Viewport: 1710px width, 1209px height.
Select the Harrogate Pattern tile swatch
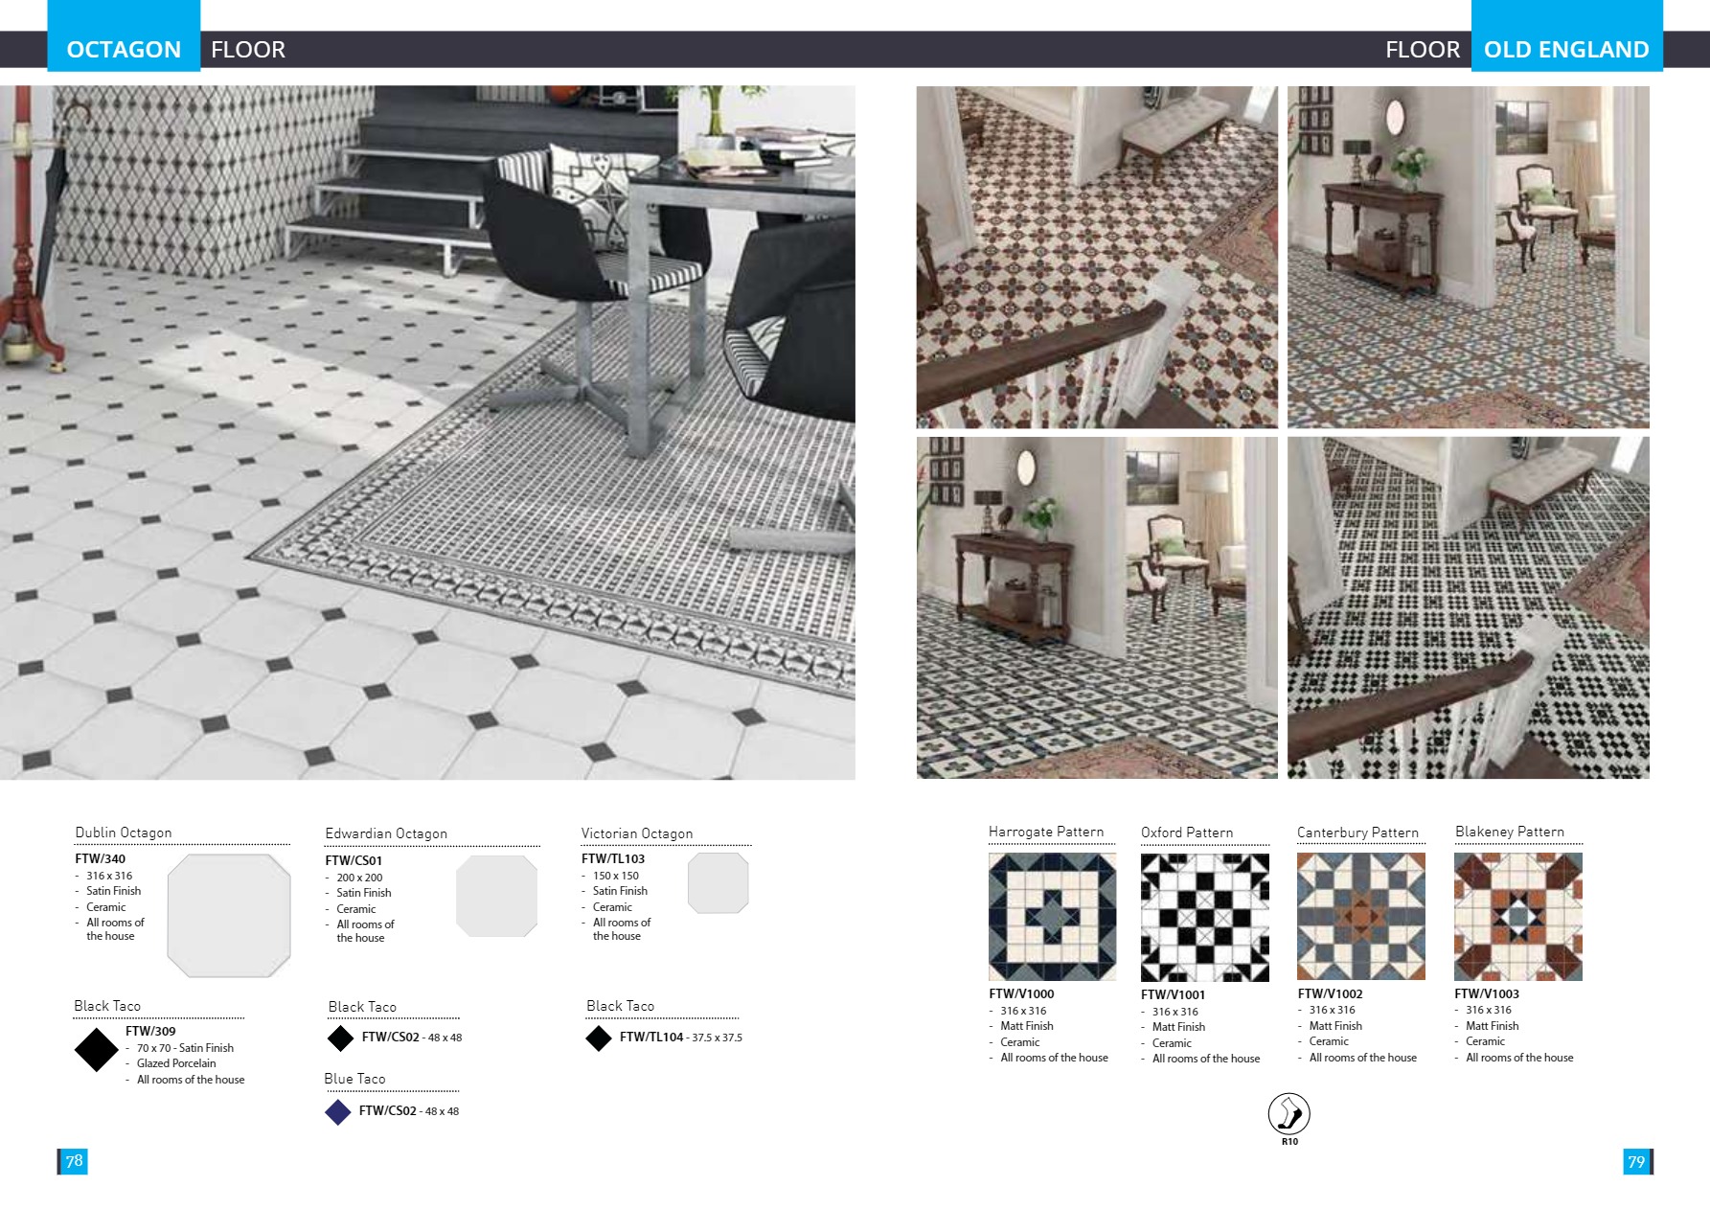(x=1051, y=917)
